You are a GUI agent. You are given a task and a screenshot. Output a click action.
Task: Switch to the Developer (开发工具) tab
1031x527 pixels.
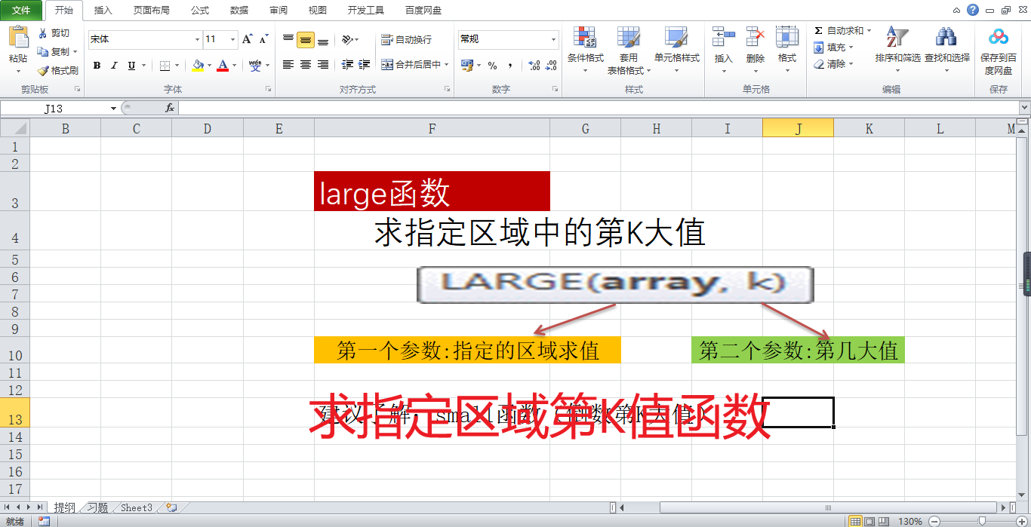pos(366,11)
